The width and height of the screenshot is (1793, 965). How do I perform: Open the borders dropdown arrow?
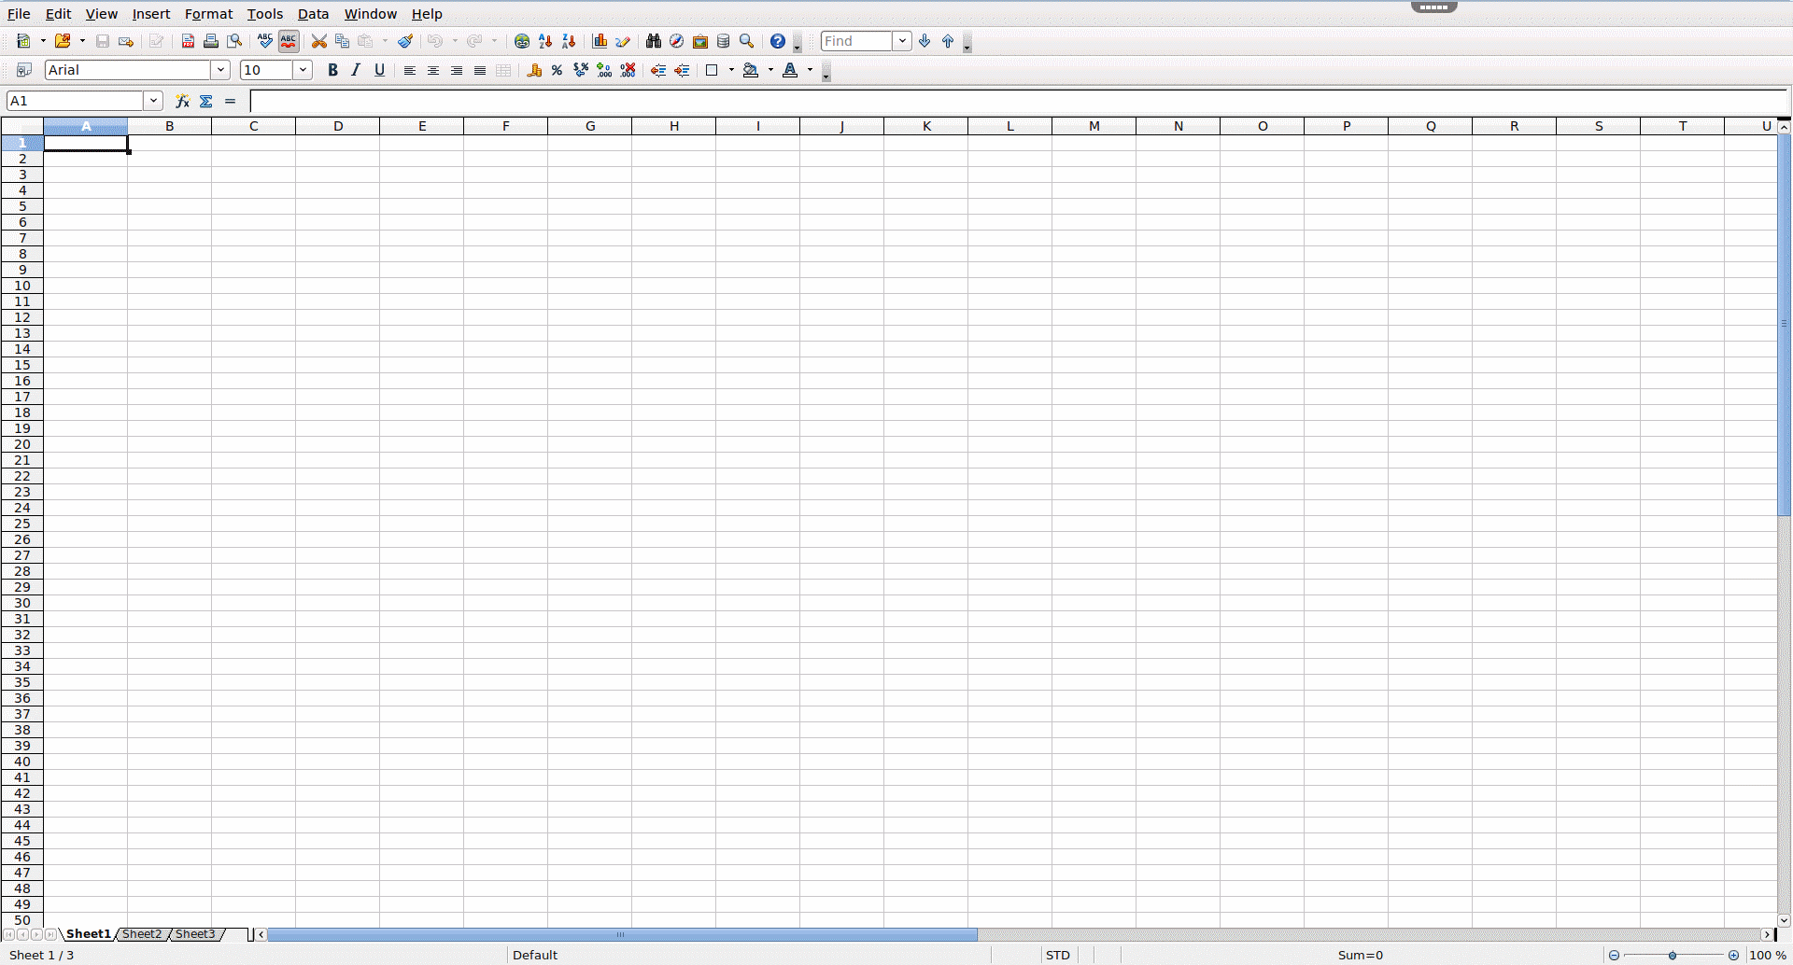pos(731,70)
